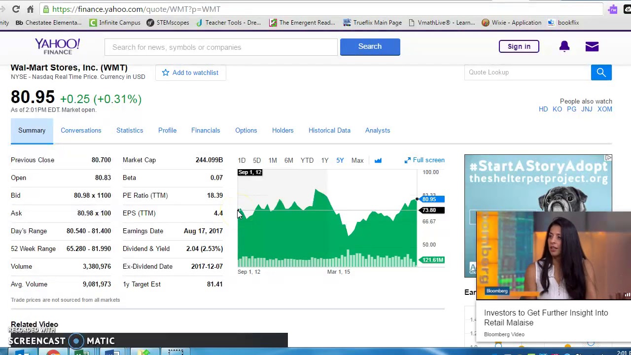The height and width of the screenshot is (355, 631).
Task: Click the 52 Week Range value
Action: pyautogui.click(x=89, y=248)
